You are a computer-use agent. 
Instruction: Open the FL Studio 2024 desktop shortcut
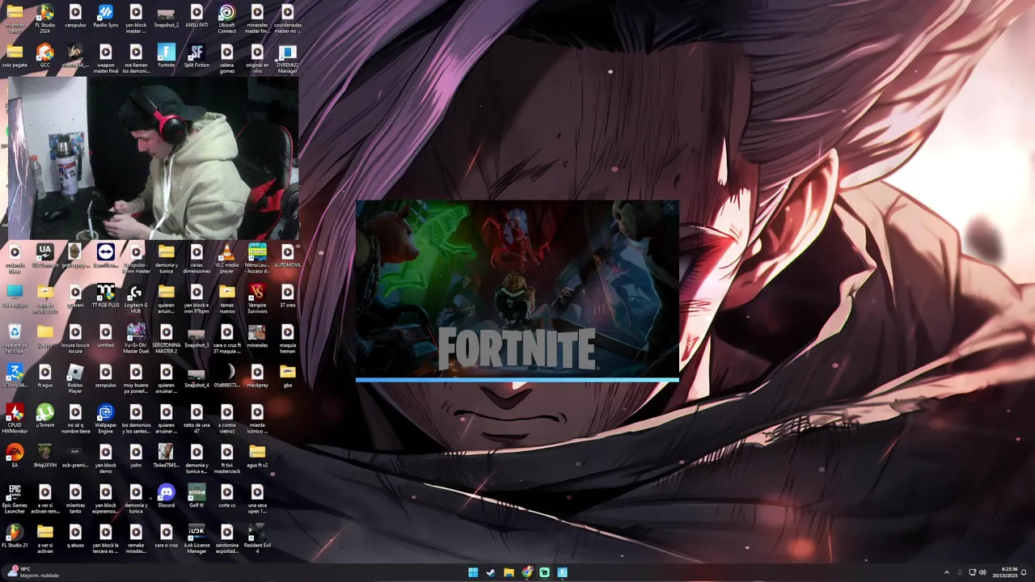click(45, 19)
